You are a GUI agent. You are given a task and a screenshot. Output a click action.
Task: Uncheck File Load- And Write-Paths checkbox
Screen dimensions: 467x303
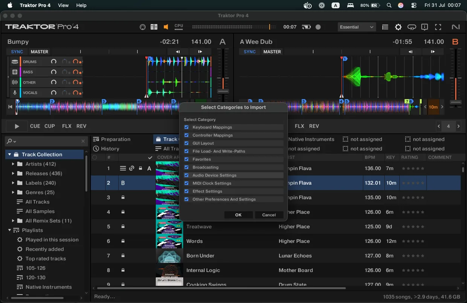tap(186, 151)
